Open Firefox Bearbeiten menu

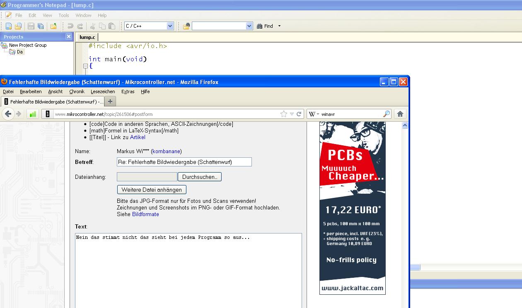(x=31, y=91)
